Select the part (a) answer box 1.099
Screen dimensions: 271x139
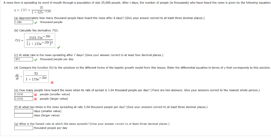point(24,22)
